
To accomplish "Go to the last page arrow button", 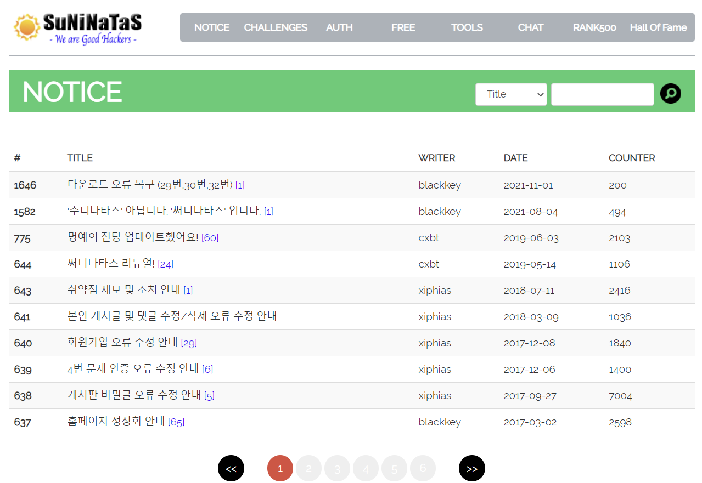I will pos(472,468).
